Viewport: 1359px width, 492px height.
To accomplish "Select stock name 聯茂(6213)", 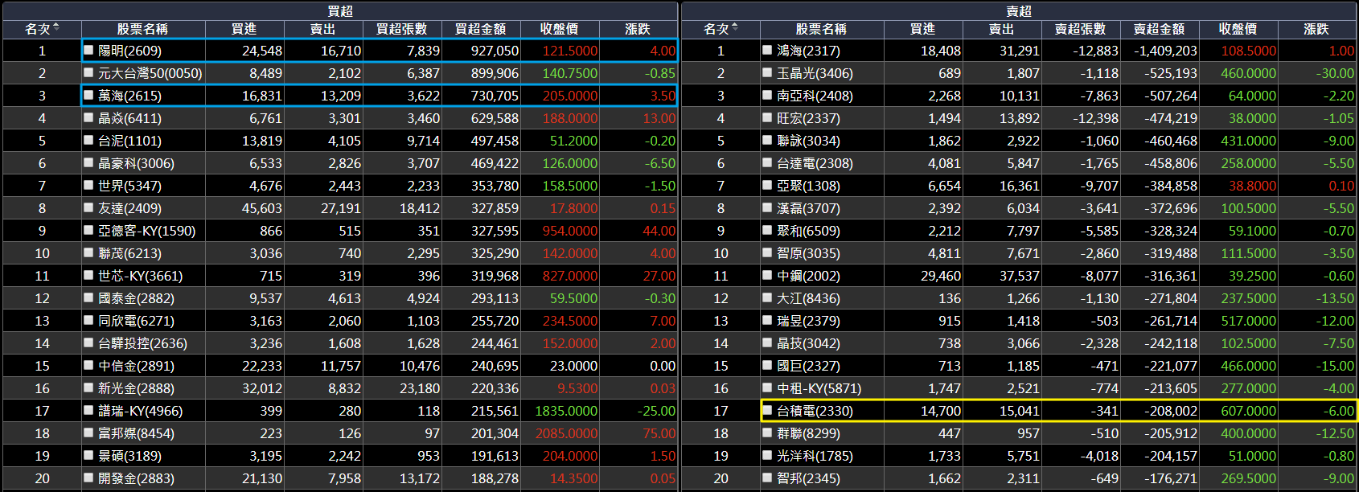I will point(129,253).
